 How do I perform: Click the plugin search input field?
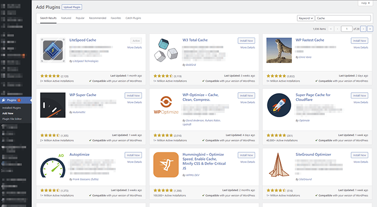[343, 18]
